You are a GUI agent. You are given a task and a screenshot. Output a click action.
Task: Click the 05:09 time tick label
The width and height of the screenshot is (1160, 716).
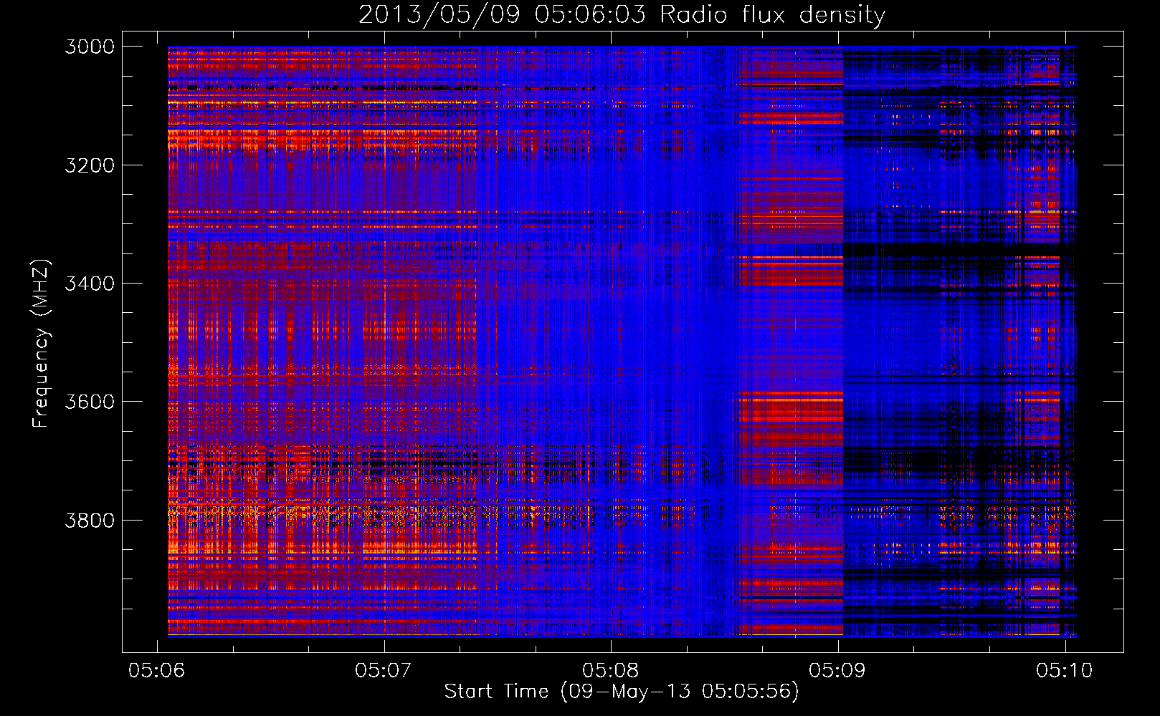point(837,670)
